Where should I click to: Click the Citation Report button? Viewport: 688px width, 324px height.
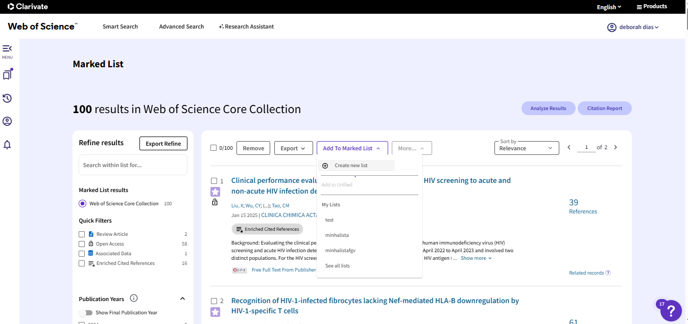604,109
